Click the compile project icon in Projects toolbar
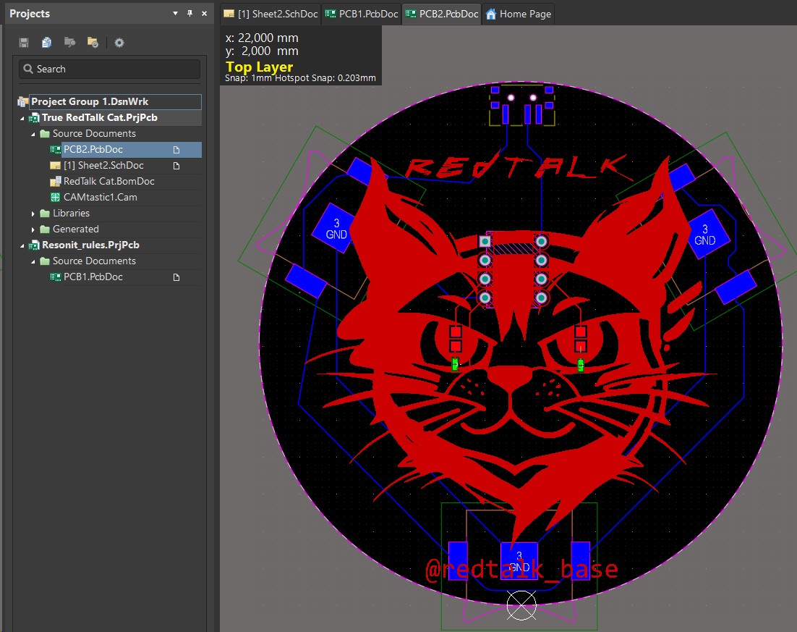Image resolution: width=797 pixels, height=632 pixels. (x=70, y=43)
